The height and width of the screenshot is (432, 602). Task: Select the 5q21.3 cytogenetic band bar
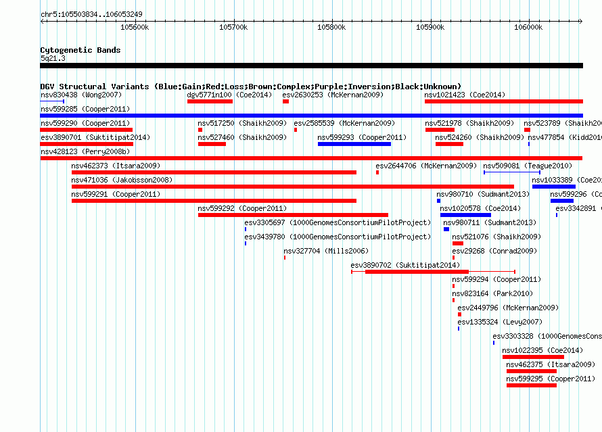click(x=311, y=66)
